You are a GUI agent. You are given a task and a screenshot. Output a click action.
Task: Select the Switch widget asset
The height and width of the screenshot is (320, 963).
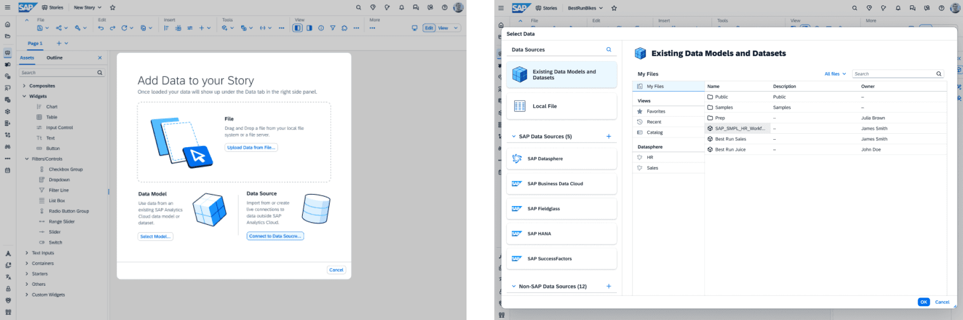(x=55, y=242)
